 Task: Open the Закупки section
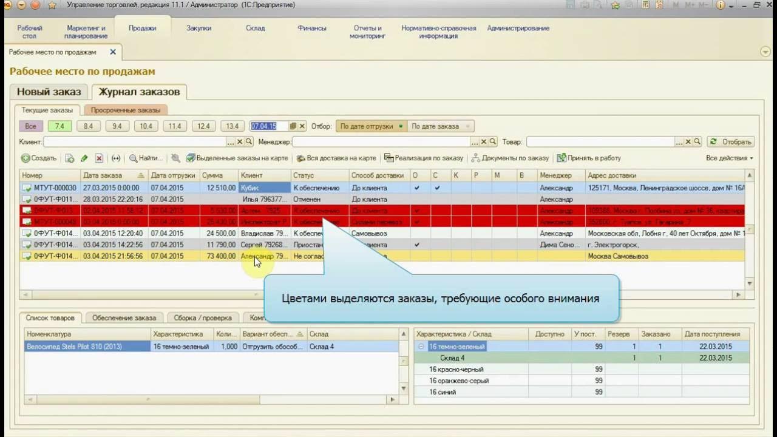198,28
